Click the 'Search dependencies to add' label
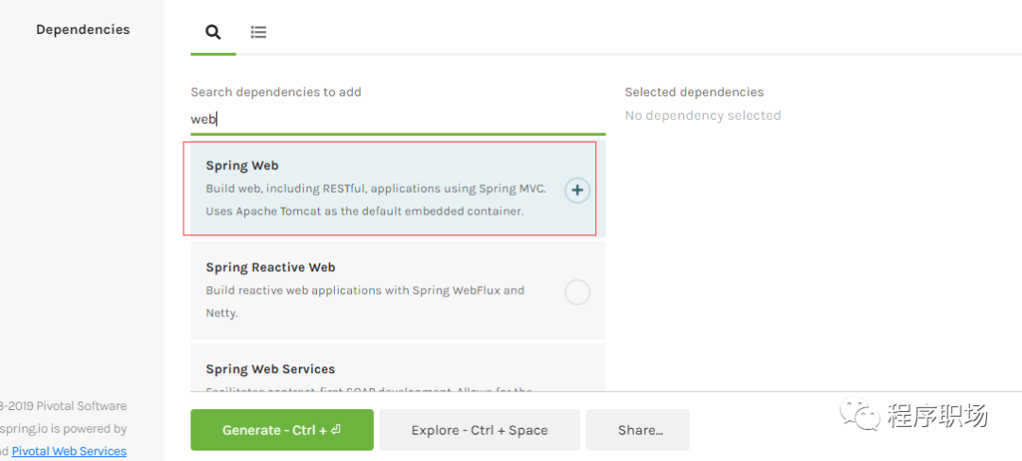1022x461 pixels. coord(275,92)
